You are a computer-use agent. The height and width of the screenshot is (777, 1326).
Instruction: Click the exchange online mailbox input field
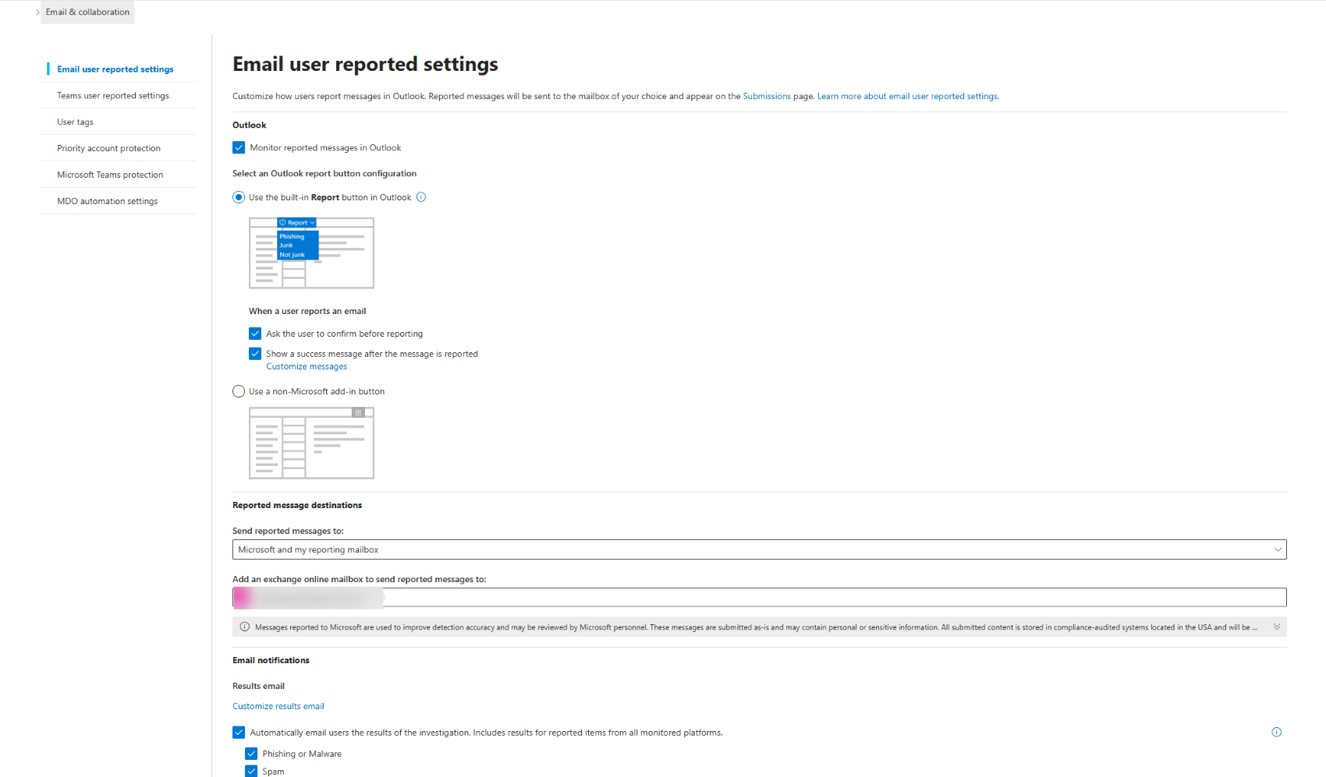click(x=759, y=598)
